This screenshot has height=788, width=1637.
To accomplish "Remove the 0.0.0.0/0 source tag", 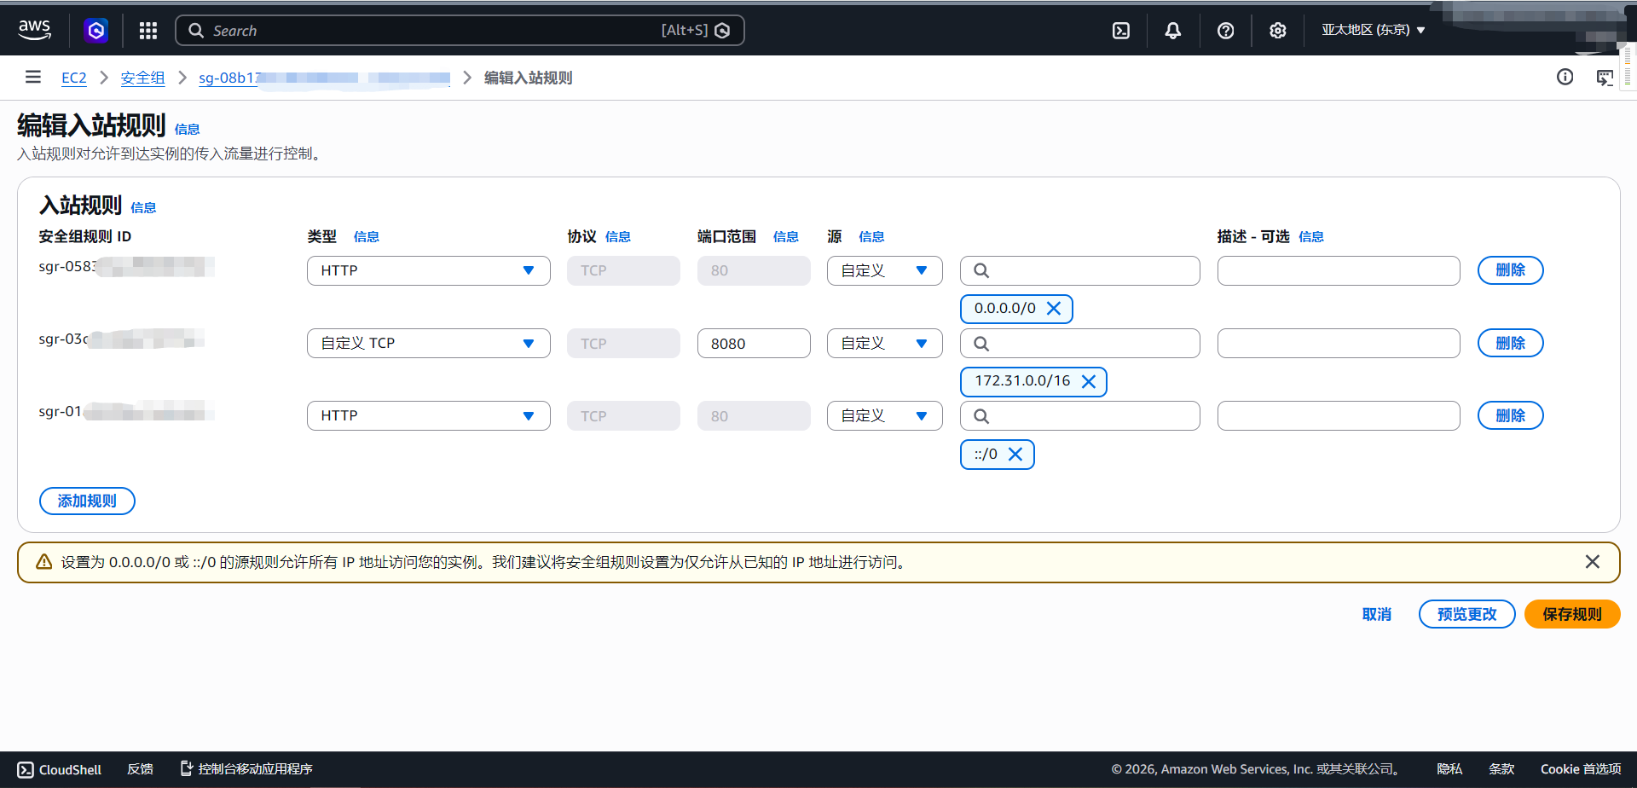I will point(1054,309).
